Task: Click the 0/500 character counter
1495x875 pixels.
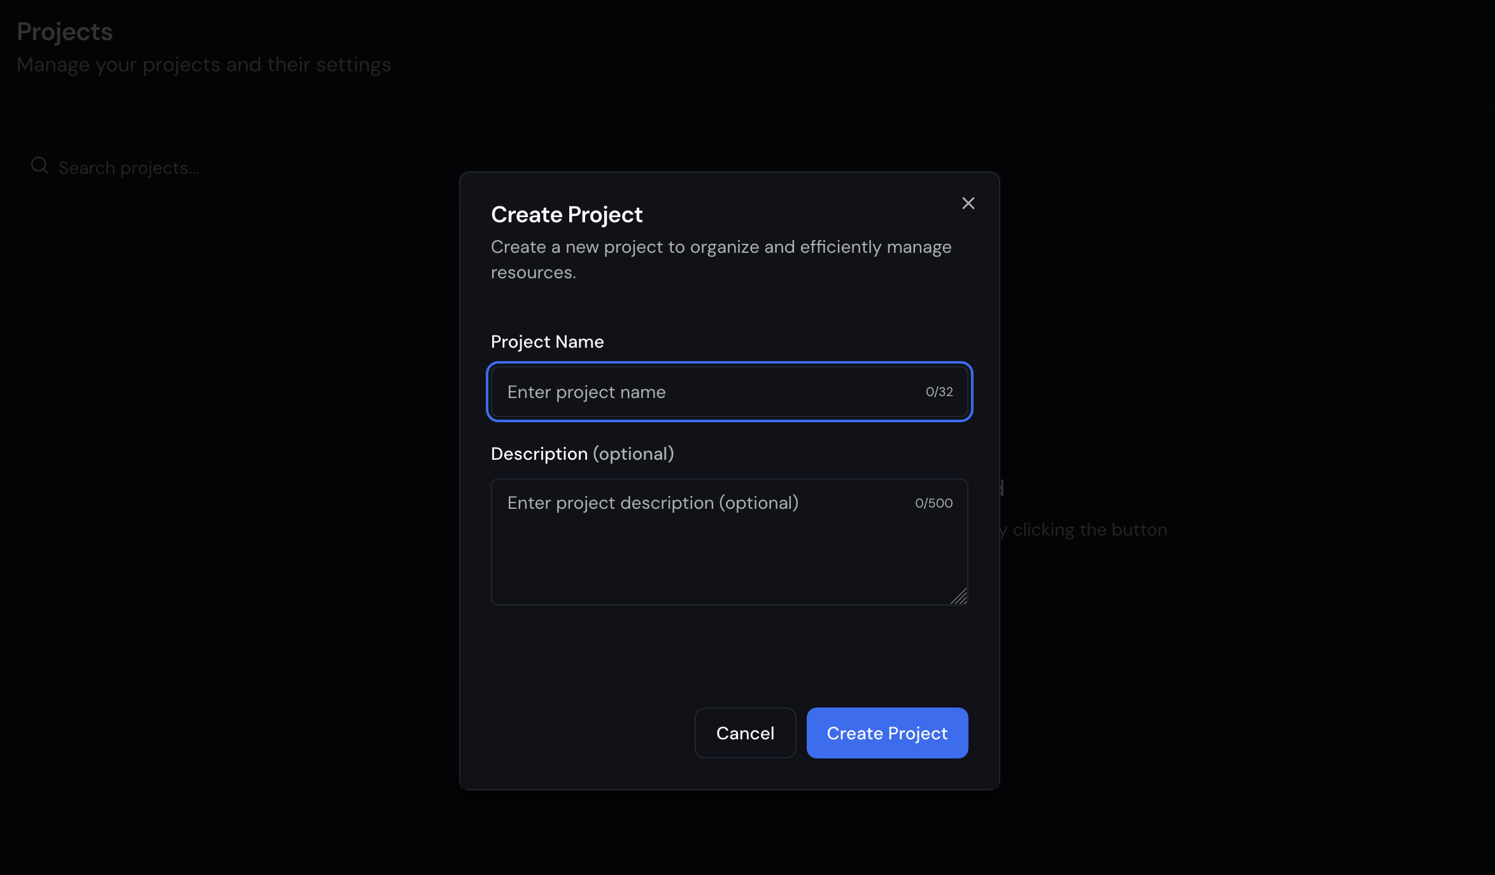Action: (x=933, y=502)
